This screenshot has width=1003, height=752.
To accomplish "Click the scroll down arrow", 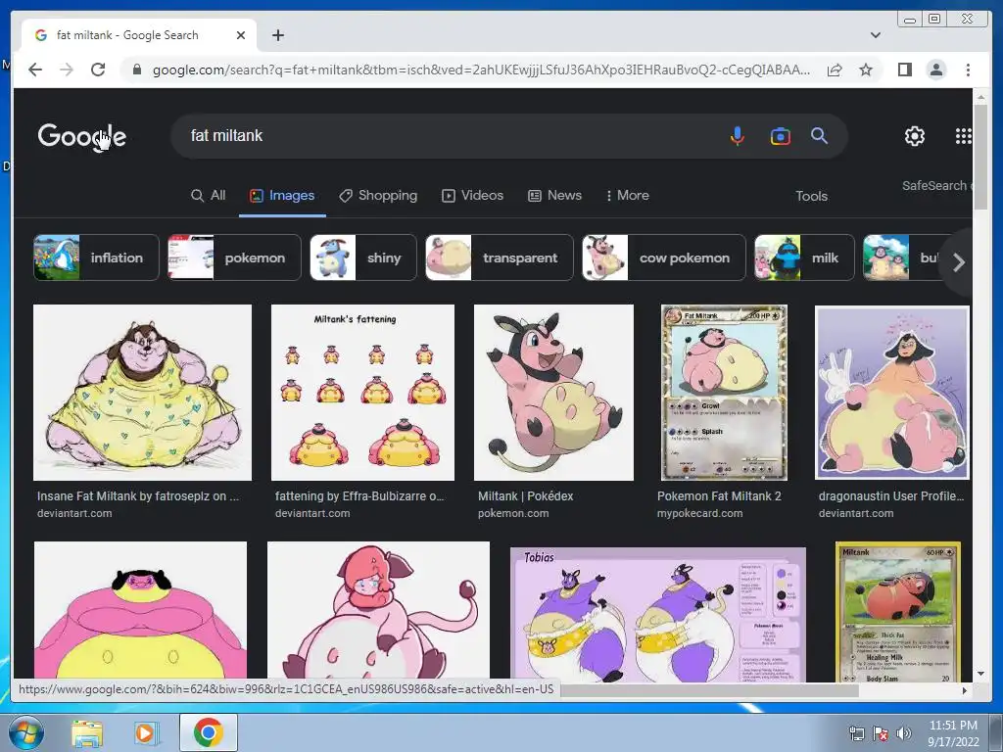I will (979, 674).
